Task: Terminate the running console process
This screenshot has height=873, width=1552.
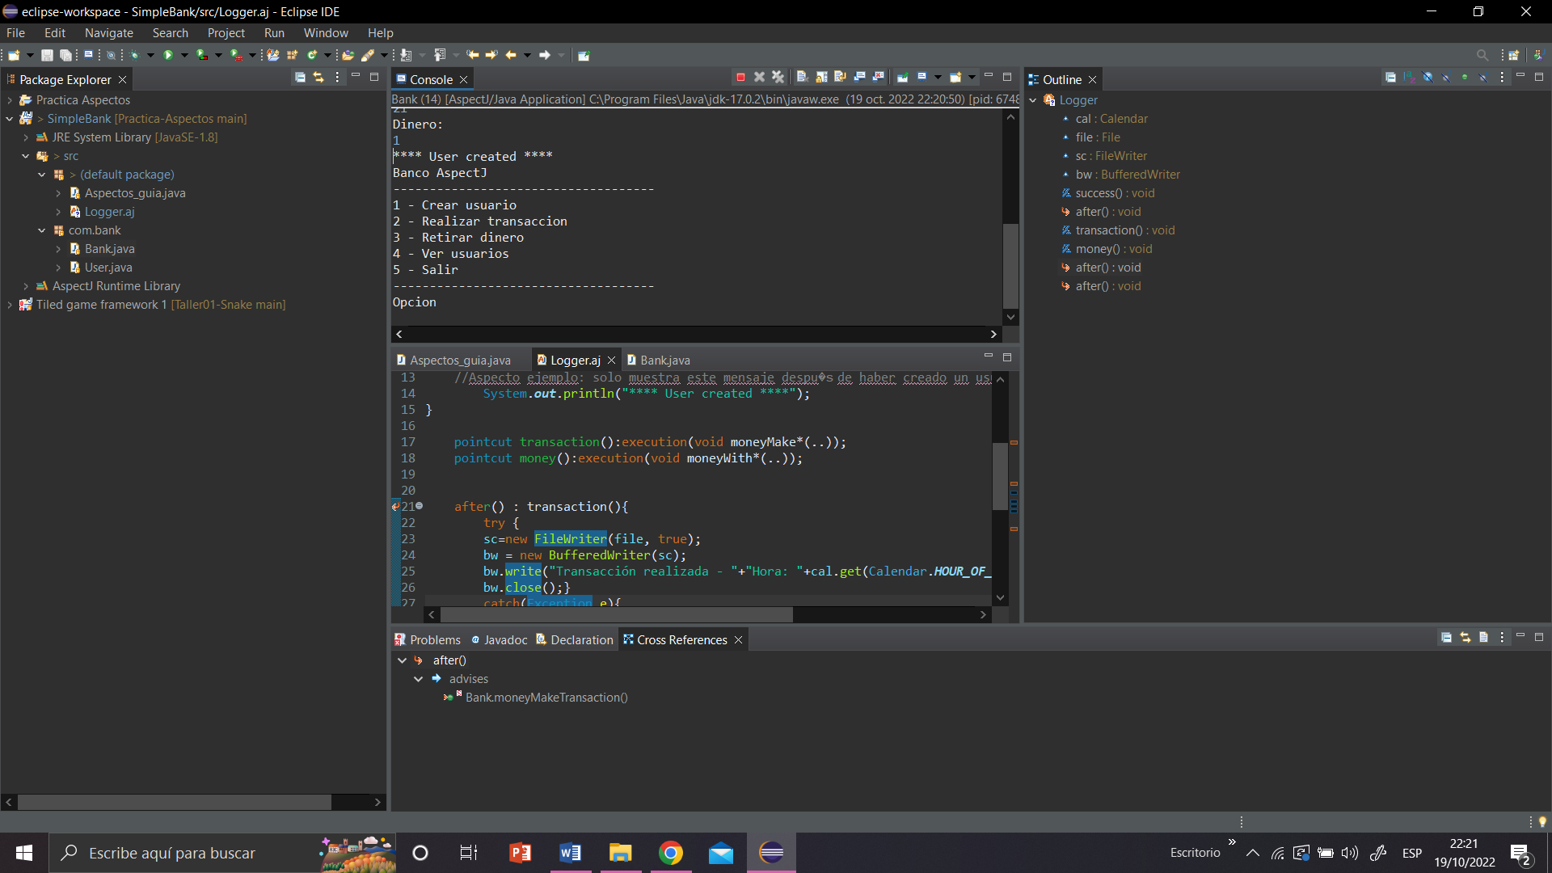Action: (x=740, y=77)
